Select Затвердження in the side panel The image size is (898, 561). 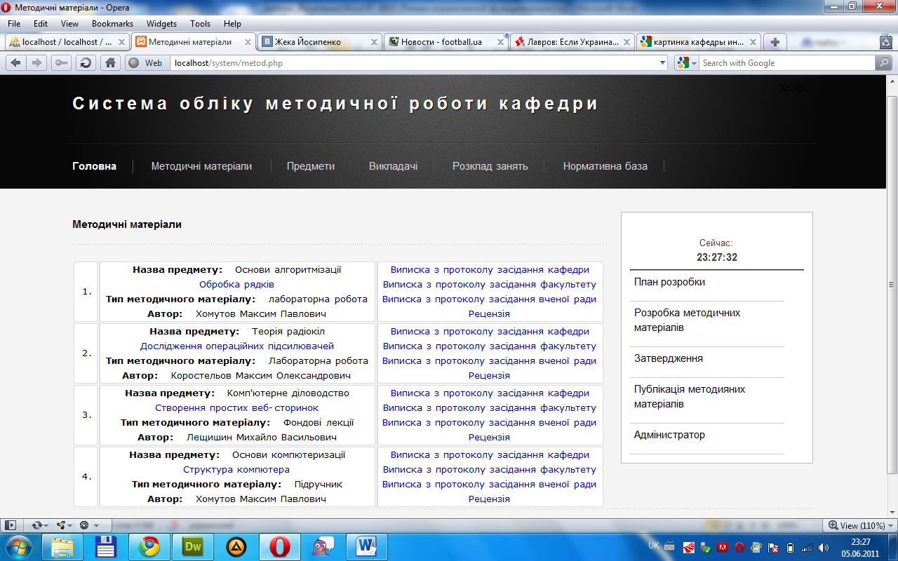pos(668,358)
